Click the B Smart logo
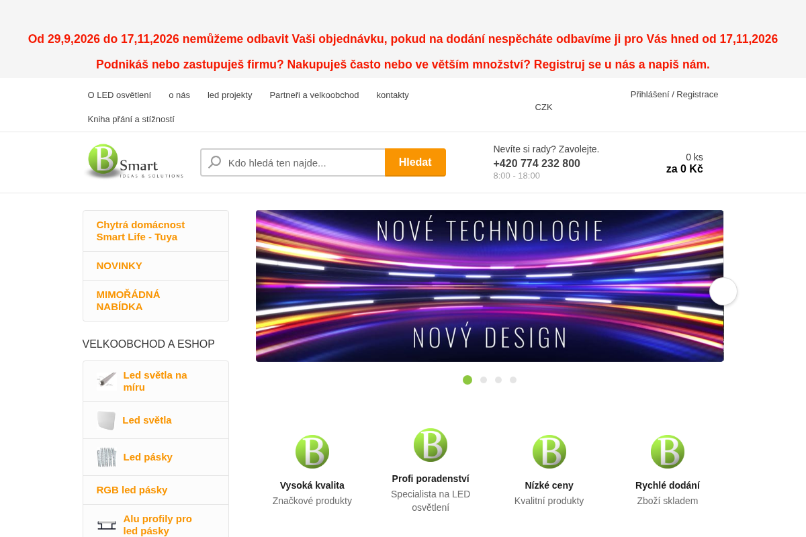This screenshot has height=537, width=806. [134, 162]
